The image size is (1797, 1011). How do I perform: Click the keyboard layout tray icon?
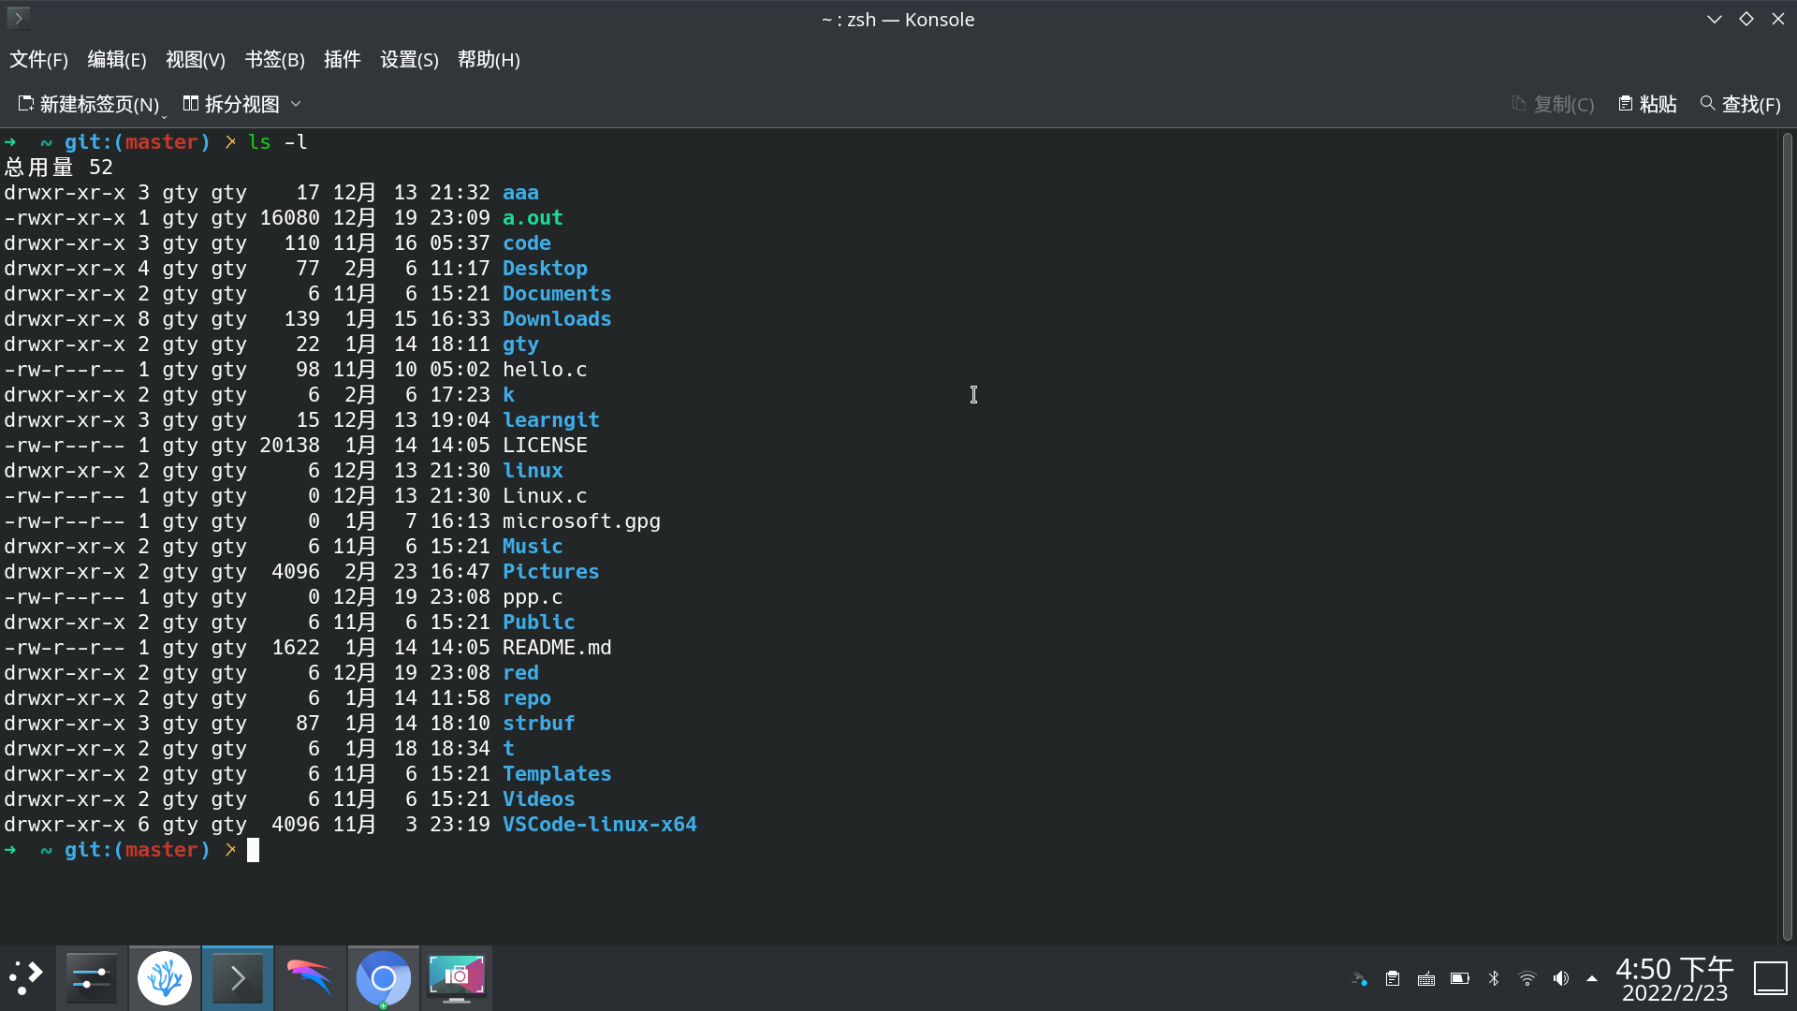1426,978
